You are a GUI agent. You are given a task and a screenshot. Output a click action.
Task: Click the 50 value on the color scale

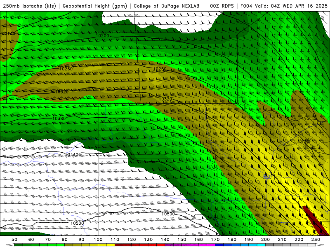(14, 240)
